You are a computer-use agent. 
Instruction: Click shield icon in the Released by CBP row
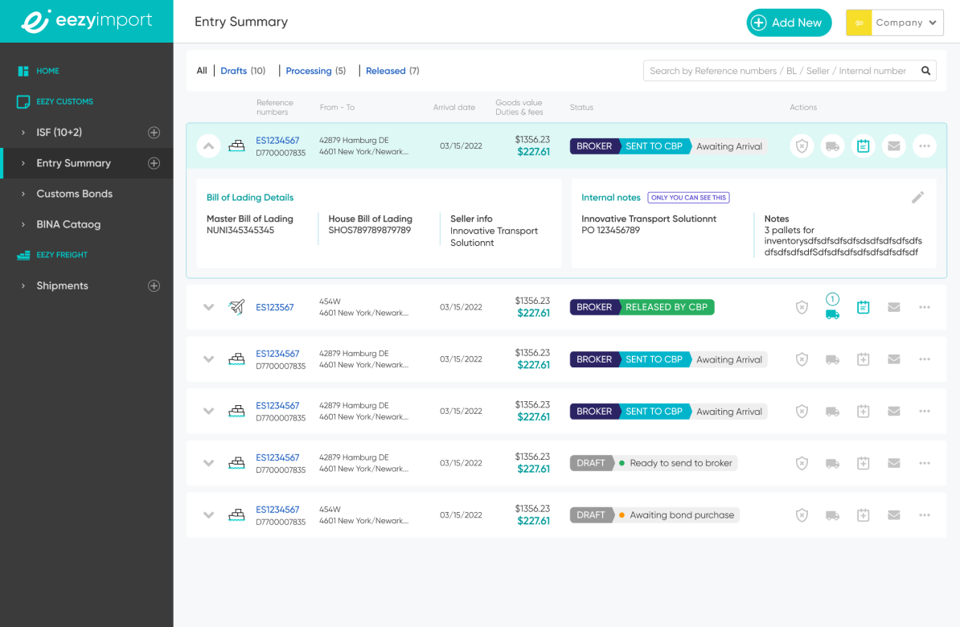click(x=802, y=307)
